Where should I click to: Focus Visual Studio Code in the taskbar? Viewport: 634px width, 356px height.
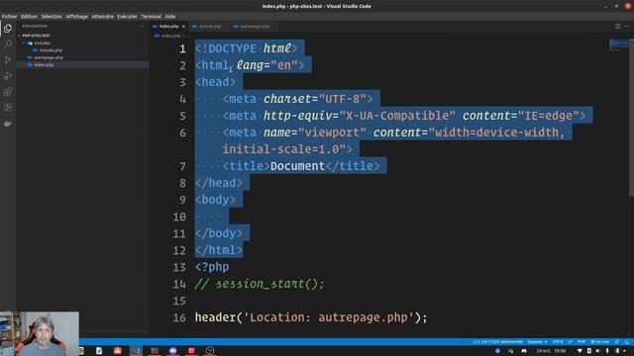[136, 351]
